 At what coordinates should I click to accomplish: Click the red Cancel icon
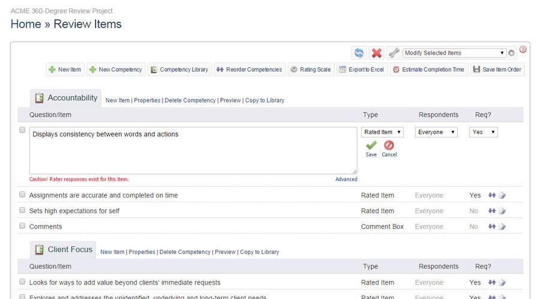point(389,145)
